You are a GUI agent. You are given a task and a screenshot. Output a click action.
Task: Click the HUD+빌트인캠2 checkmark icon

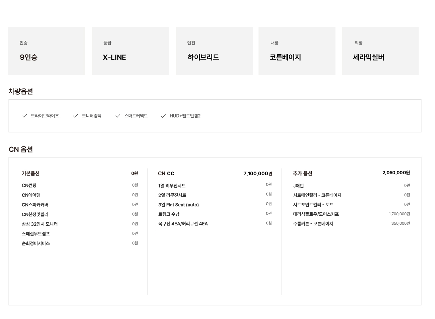163,116
